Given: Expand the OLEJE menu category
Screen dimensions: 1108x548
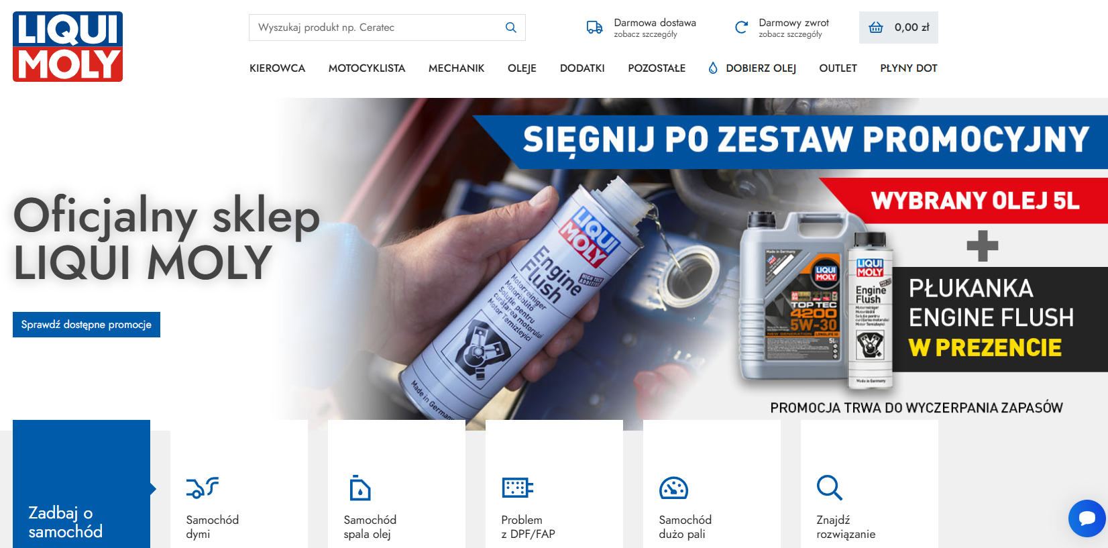Looking at the screenshot, I should pos(522,68).
